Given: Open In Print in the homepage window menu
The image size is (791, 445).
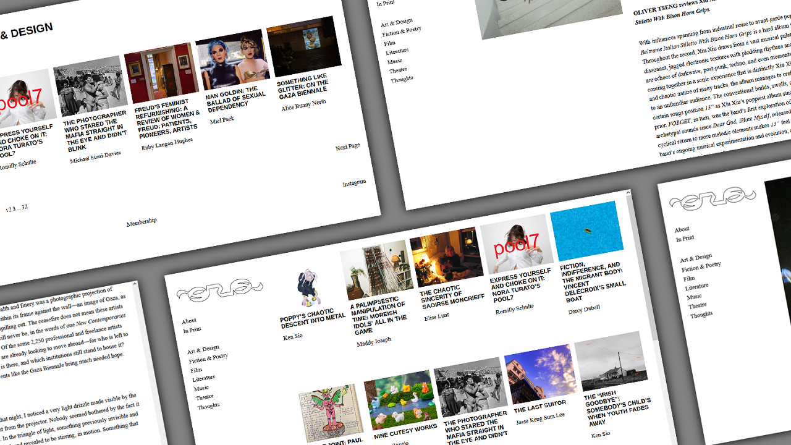Looking at the screenshot, I should (192, 331).
